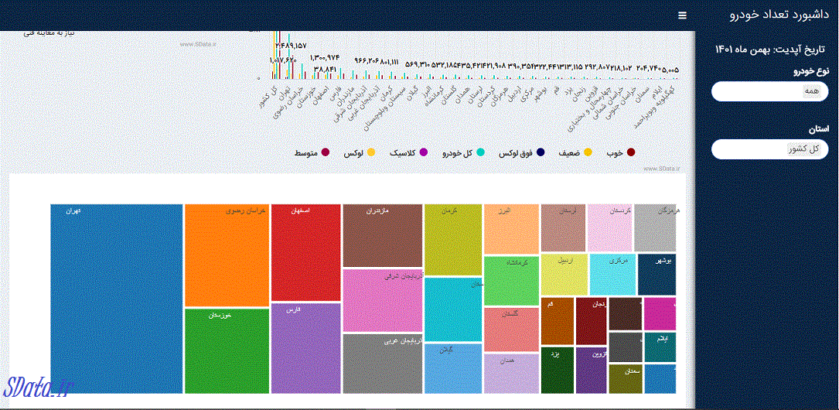Image resolution: width=839 pixels, height=410 pixels.
Task: Click the خراسان رضوی orange tile
Action: pyautogui.click(x=227, y=255)
